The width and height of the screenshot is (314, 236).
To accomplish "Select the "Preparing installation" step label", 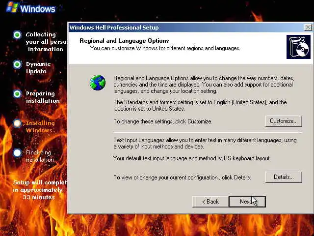I will coord(43,97).
